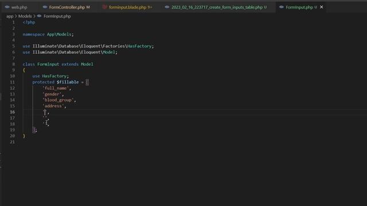
Task: Click the PHP icon on FormController.php tab
Action: [x=45, y=7]
